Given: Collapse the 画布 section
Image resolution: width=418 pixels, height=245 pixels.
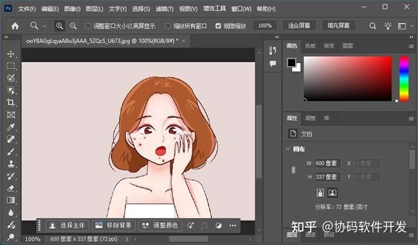Looking at the screenshot, I should pyautogui.click(x=288, y=149).
